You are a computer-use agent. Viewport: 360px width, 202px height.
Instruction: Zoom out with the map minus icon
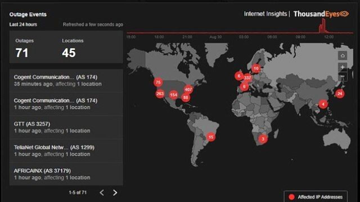343,76
